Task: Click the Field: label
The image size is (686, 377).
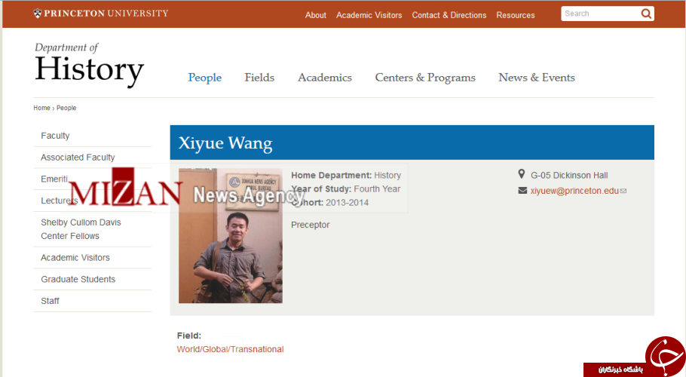Action: (x=189, y=336)
